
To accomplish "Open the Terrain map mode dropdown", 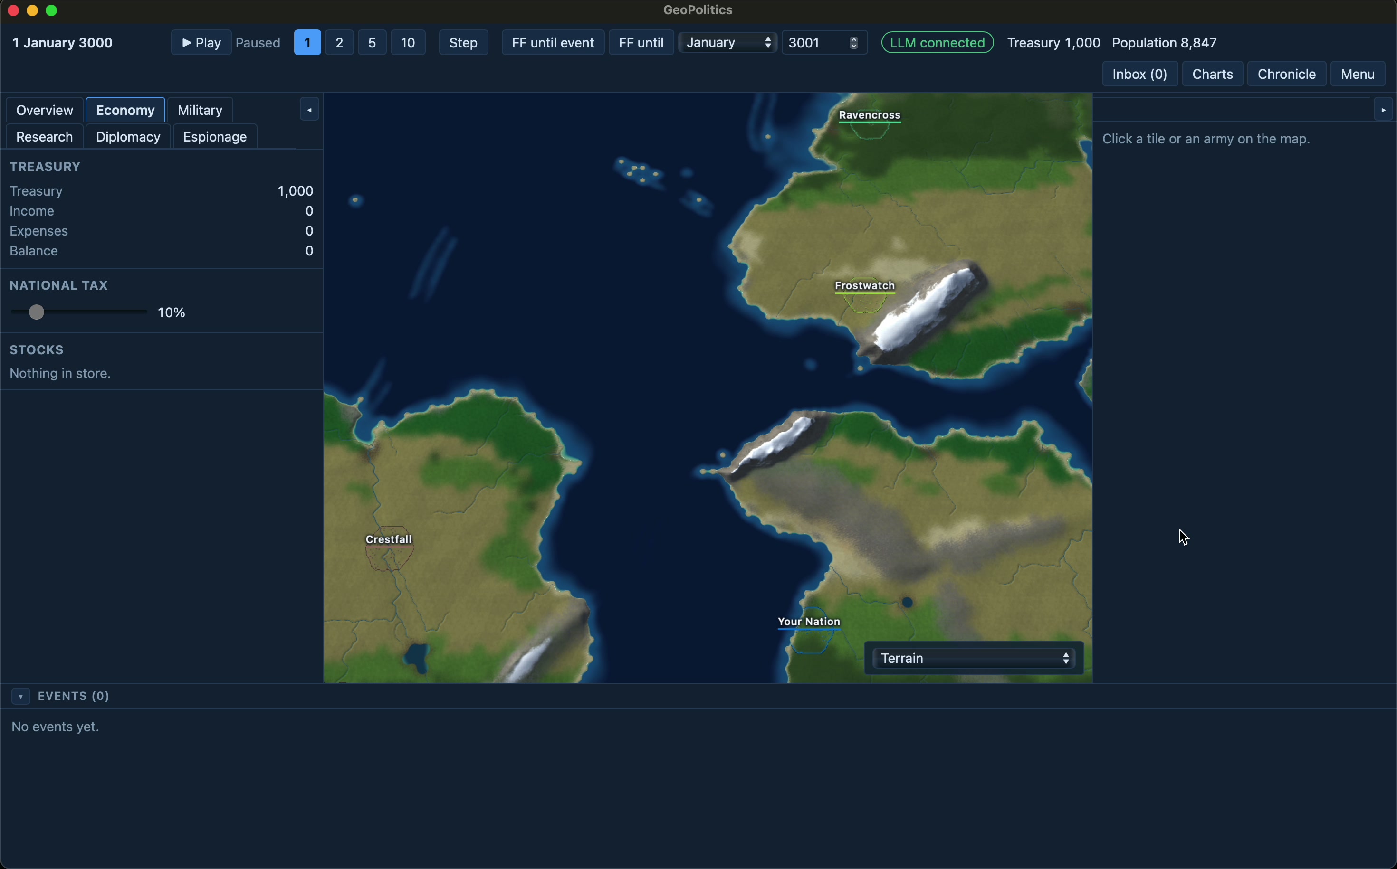I will pos(974,658).
